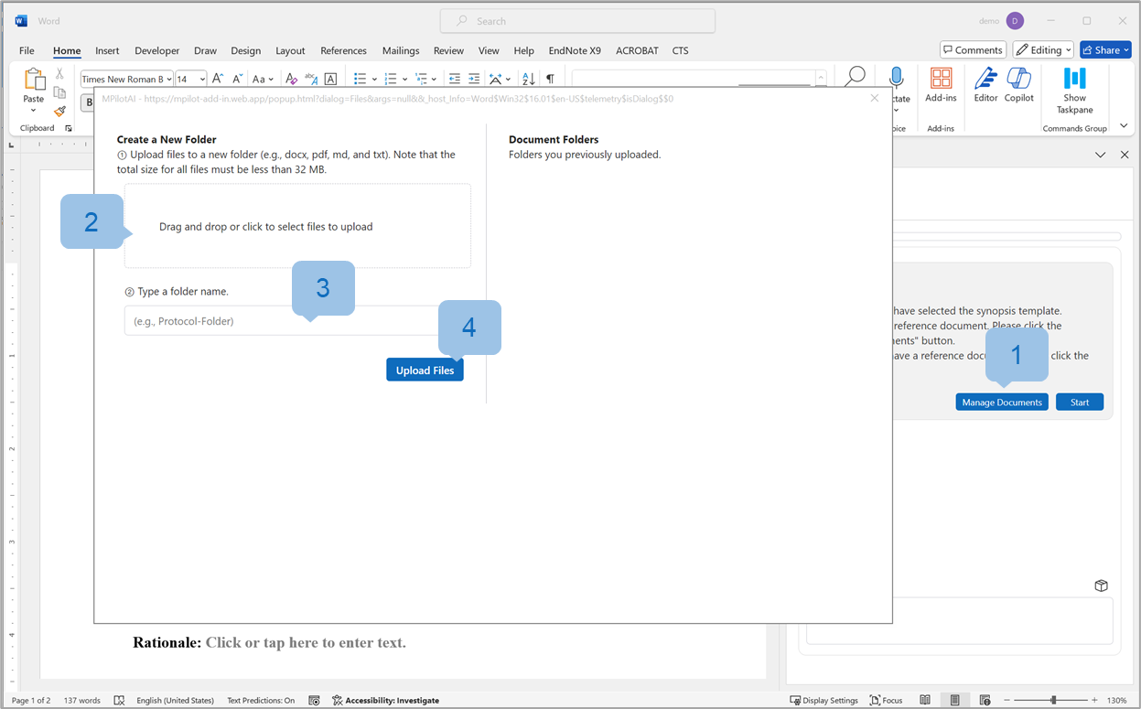Open the Add-ins ribbon button
The height and width of the screenshot is (709, 1141).
pos(941,84)
